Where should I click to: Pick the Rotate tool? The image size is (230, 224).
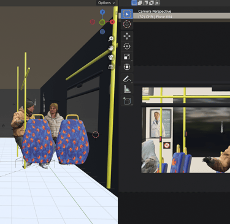pos(127,47)
